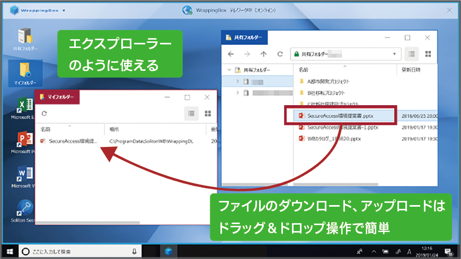This screenshot has height=259, width=461.
Task: Open the 共有フォルダー desktop icon
Action: pyautogui.click(x=25, y=40)
